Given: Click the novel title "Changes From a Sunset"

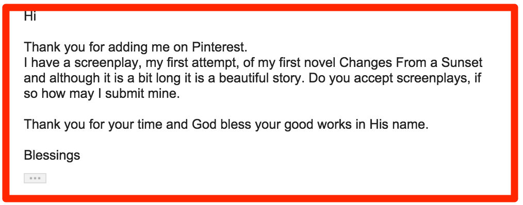Looking at the screenshot, I should (411, 63).
